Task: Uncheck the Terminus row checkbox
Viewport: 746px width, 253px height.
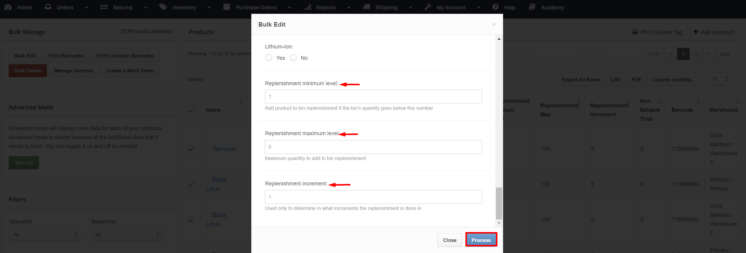Action: click(191, 149)
